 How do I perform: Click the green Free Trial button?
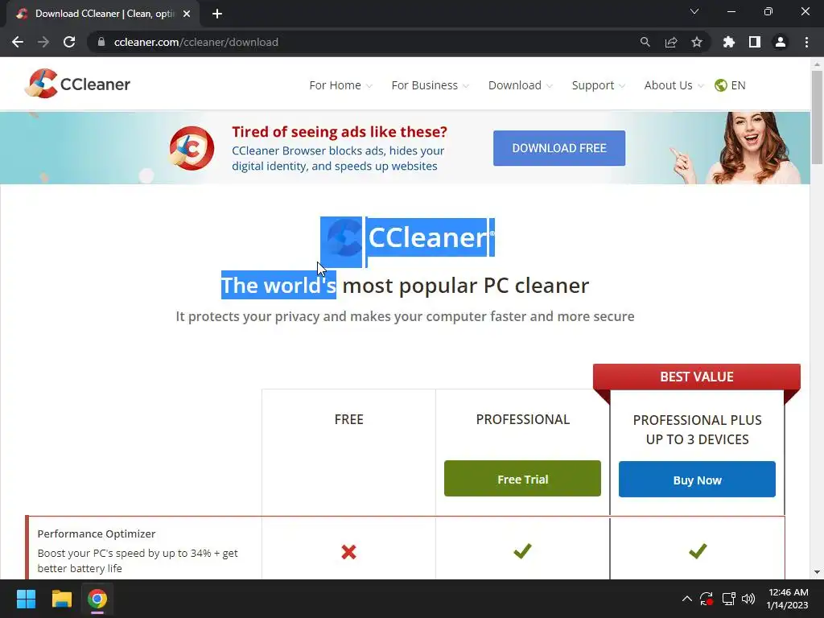(522, 479)
